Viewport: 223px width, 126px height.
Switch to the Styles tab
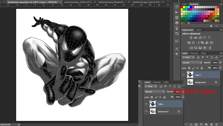pos(198,30)
